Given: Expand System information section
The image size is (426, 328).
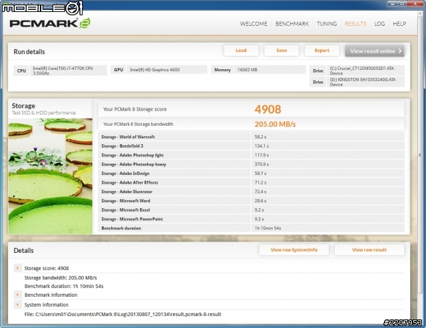Looking at the screenshot, I should pyautogui.click(x=18, y=304).
